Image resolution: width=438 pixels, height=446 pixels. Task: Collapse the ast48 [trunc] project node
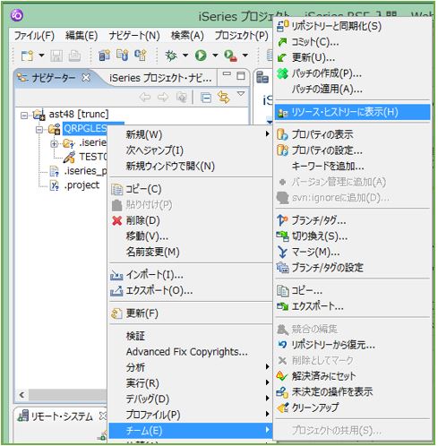point(24,116)
